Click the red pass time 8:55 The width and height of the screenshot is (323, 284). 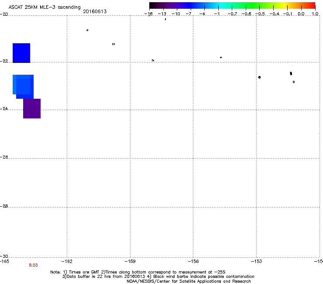[x=33, y=265]
